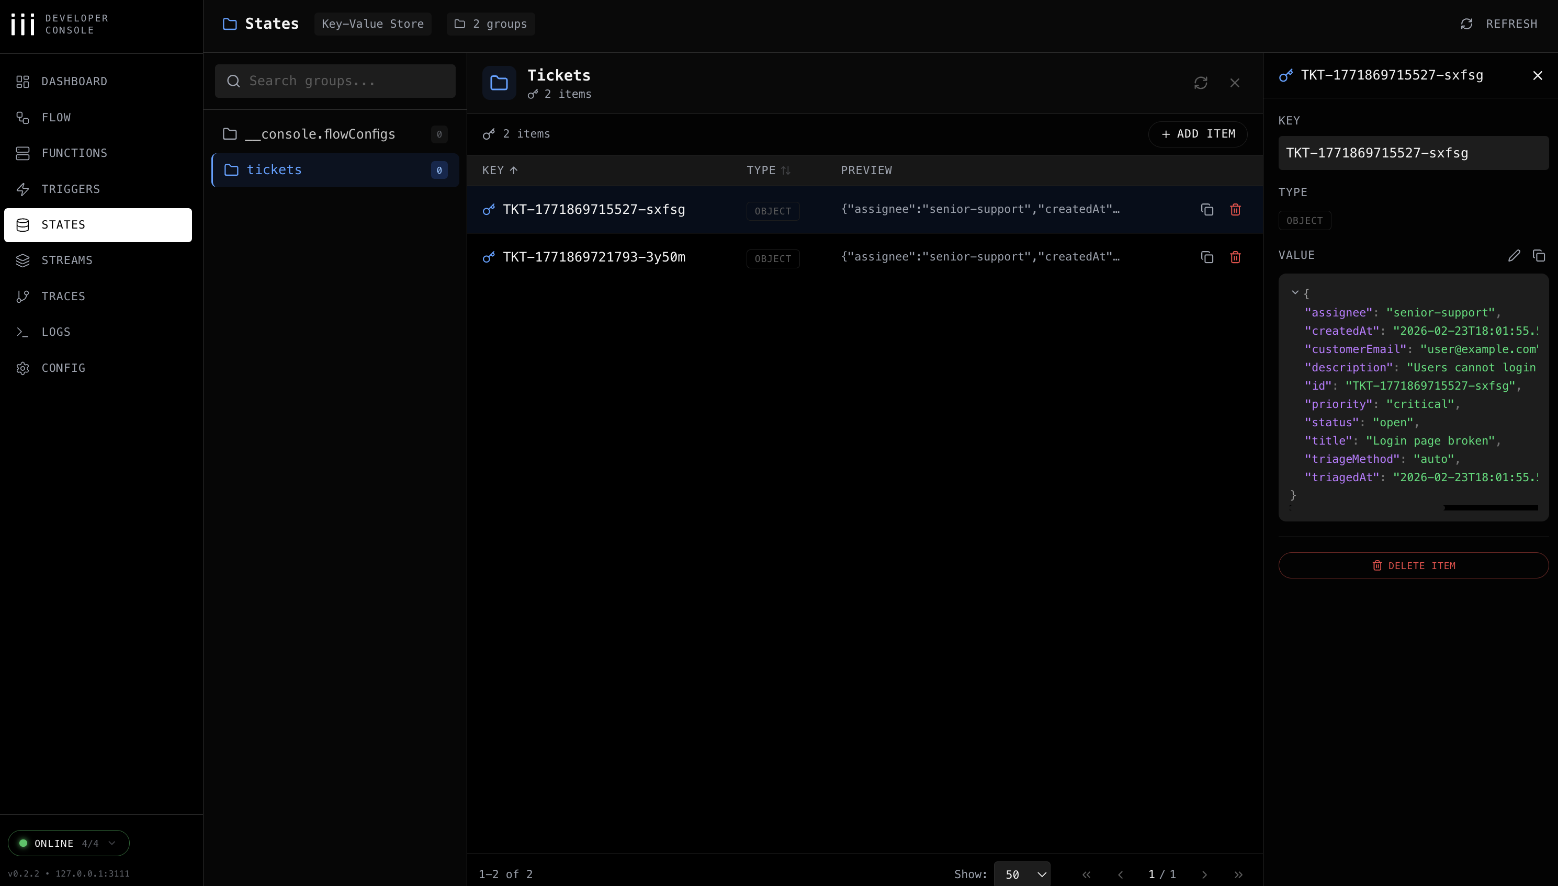This screenshot has height=886, width=1558.
Task: Click the edit pencil icon for value
Action: [1514, 256]
